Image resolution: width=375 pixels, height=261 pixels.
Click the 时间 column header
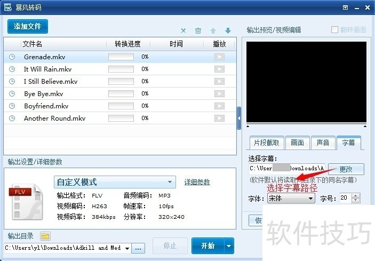pyautogui.click(x=176, y=44)
